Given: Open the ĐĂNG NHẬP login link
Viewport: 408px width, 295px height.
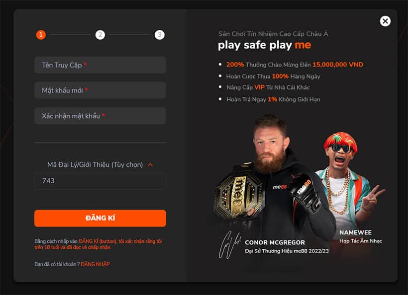Looking at the screenshot, I should coord(95,264).
